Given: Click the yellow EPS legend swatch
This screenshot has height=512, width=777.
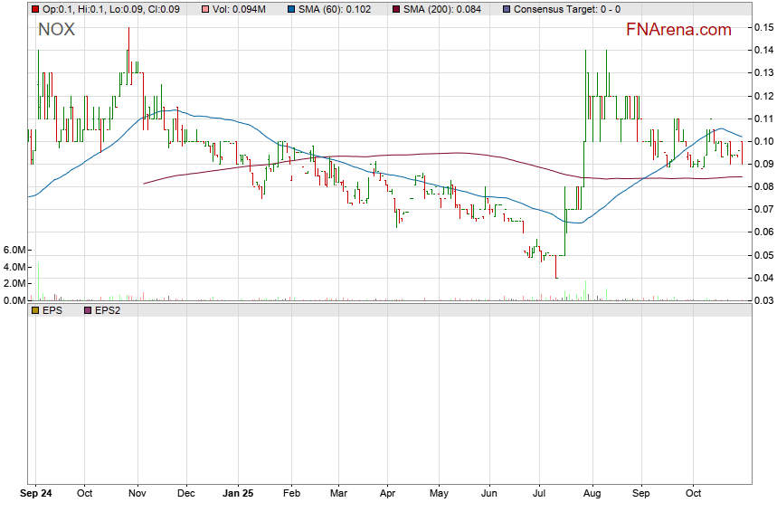Looking at the screenshot, I should [35, 309].
